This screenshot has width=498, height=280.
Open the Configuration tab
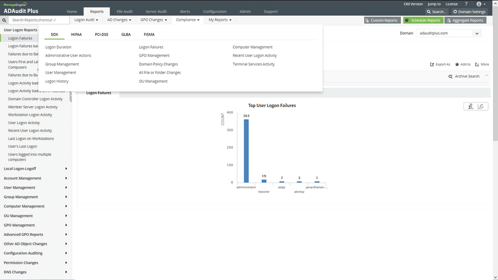[215, 11]
